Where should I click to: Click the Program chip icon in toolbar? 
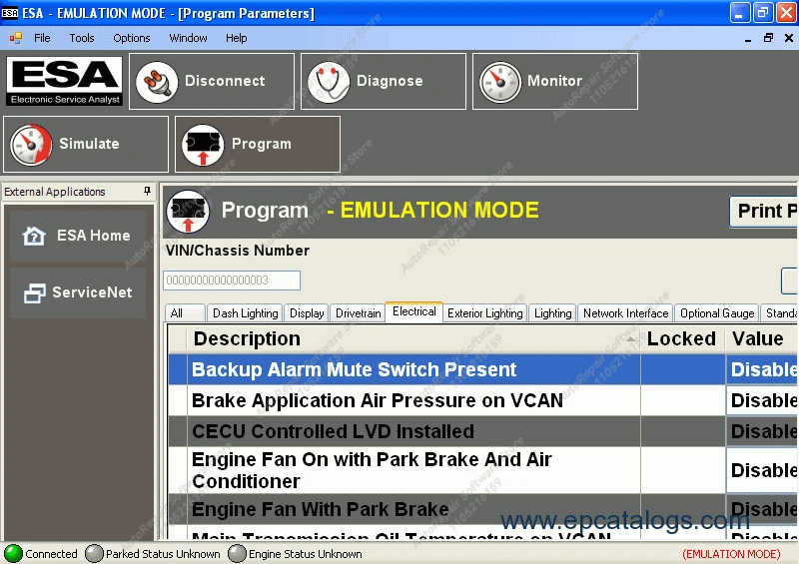coord(203,145)
